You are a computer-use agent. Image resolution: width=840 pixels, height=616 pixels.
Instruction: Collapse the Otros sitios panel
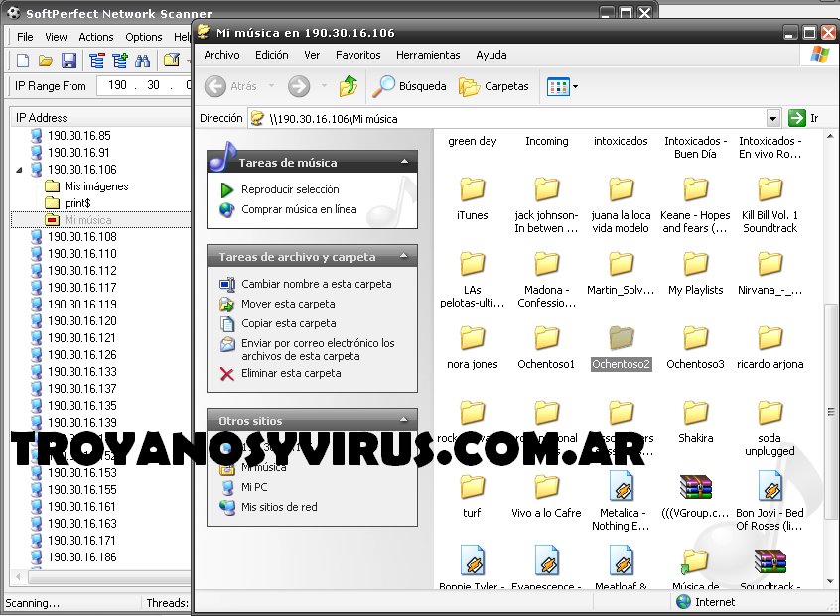tap(404, 420)
